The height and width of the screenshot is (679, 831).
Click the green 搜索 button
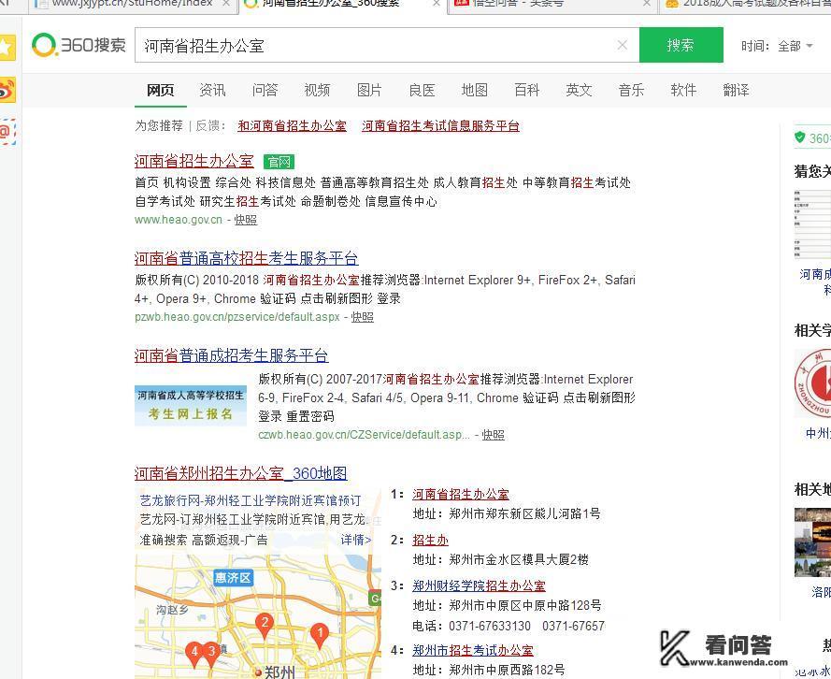click(x=681, y=46)
